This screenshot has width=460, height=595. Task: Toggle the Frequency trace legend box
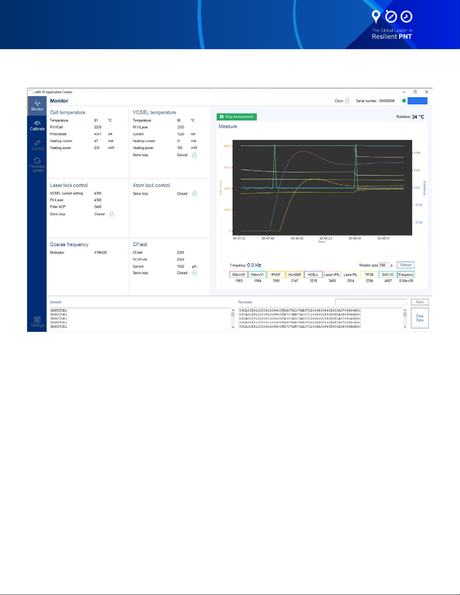point(406,274)
